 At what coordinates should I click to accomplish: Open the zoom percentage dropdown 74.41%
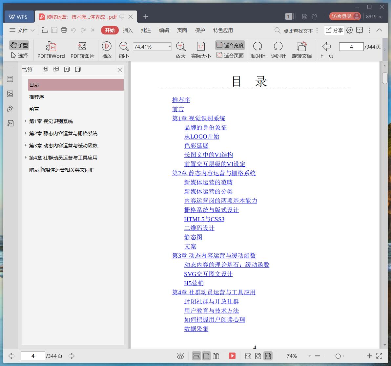[x=170, y=47]
